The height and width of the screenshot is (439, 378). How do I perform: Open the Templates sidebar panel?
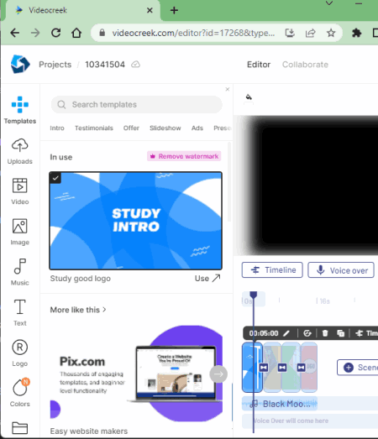click(19, 110)
